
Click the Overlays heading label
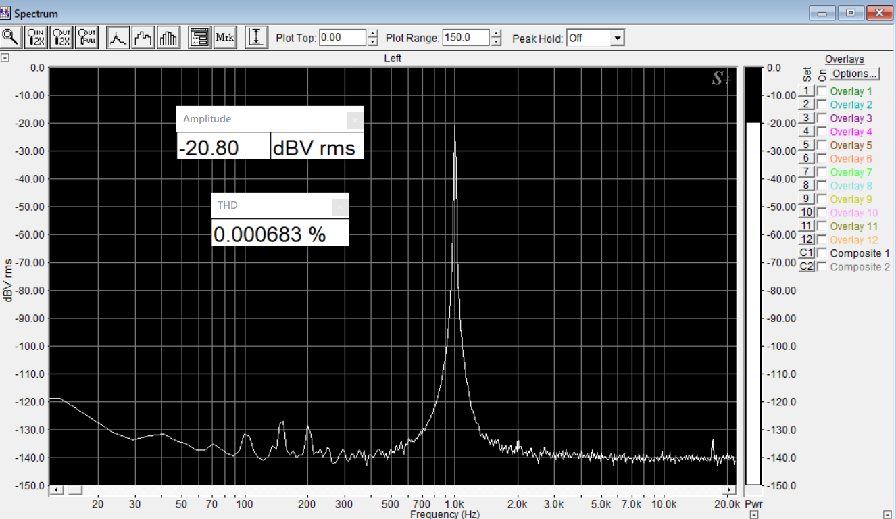click(845, 59)
